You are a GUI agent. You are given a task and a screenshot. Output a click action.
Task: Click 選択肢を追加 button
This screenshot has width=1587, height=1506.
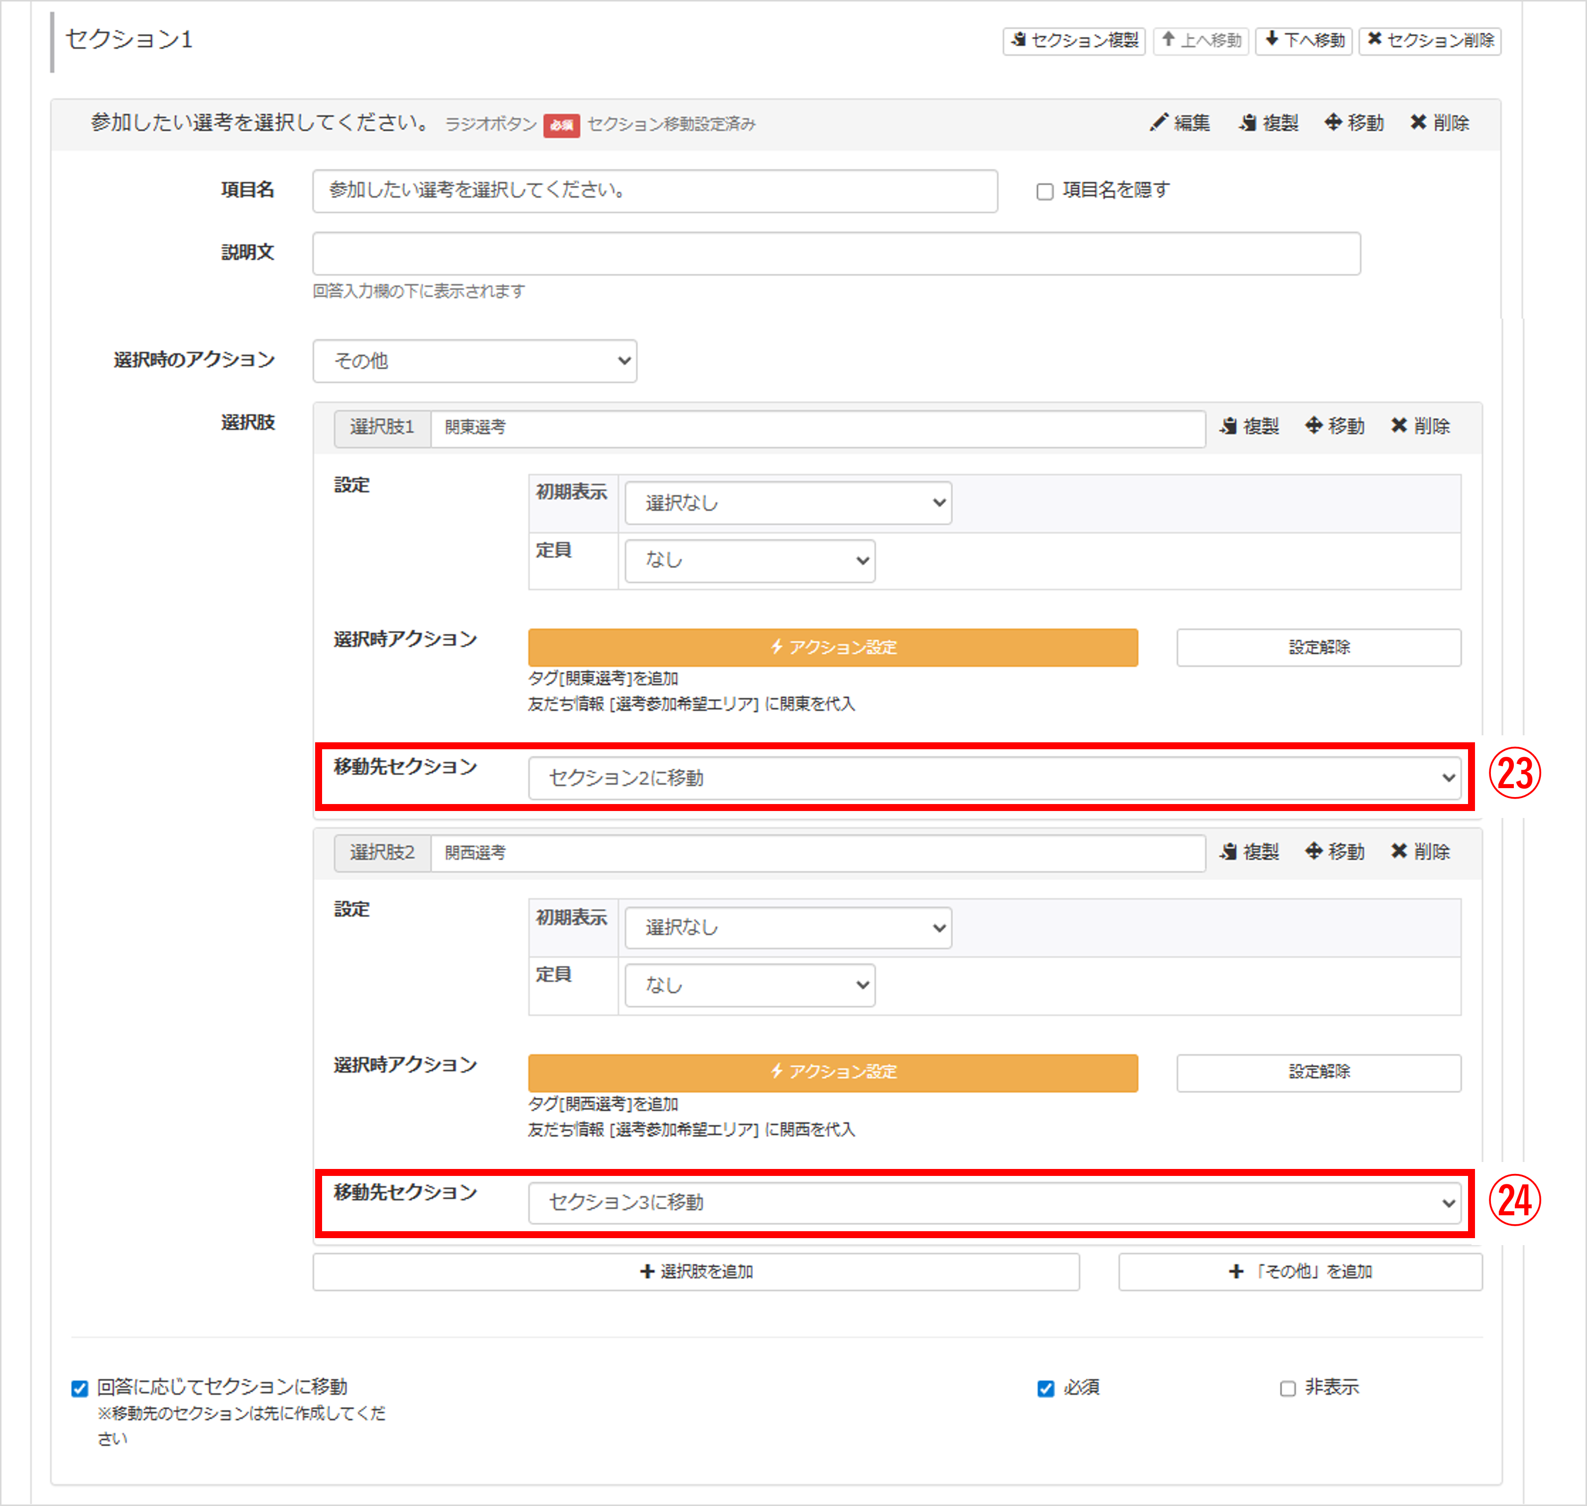coord(695,1272)
